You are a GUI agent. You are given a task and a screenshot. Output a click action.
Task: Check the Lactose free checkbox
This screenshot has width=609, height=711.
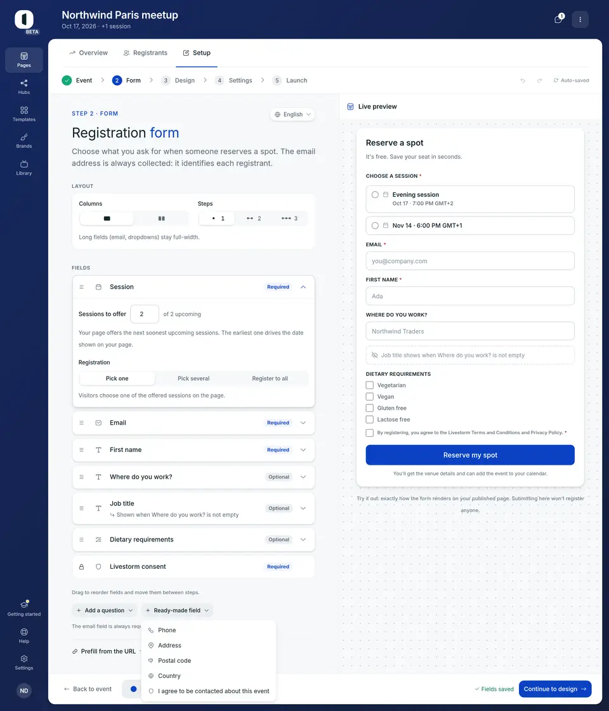tap(370, 420)
